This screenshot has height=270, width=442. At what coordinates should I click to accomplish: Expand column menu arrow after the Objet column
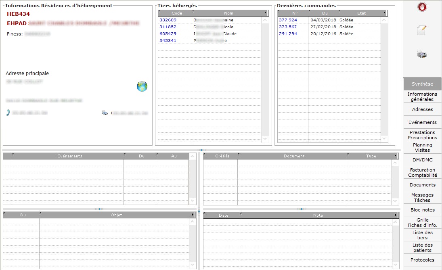pyautogui.click(x=193, y=215)
